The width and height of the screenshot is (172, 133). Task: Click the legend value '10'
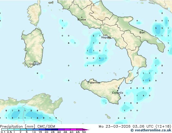pyautogui.click(x=34, y=132)
